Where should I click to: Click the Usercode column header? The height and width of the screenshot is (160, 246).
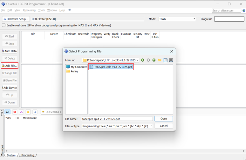[x=84, y=34]
